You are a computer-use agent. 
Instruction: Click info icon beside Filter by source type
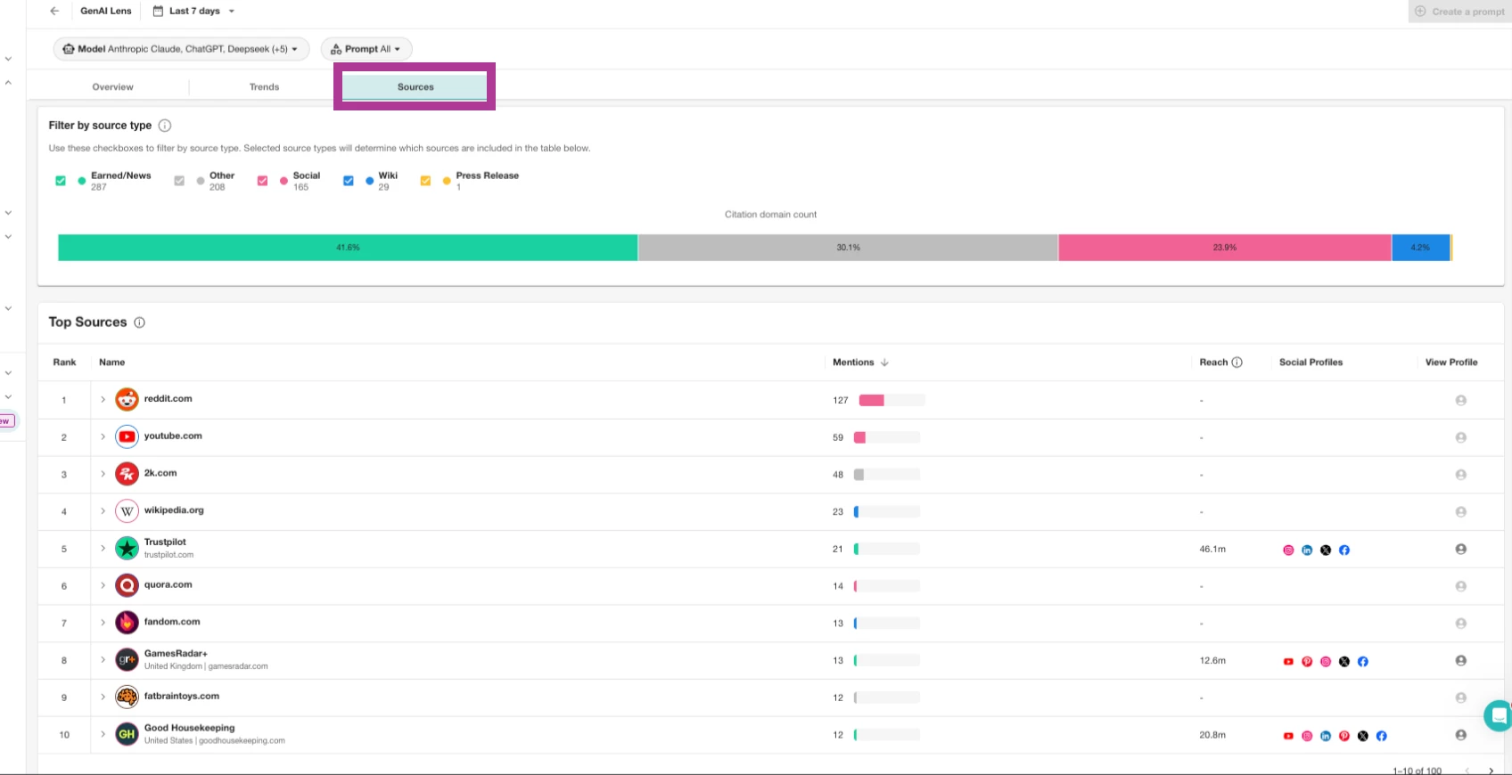coord(165,126)
